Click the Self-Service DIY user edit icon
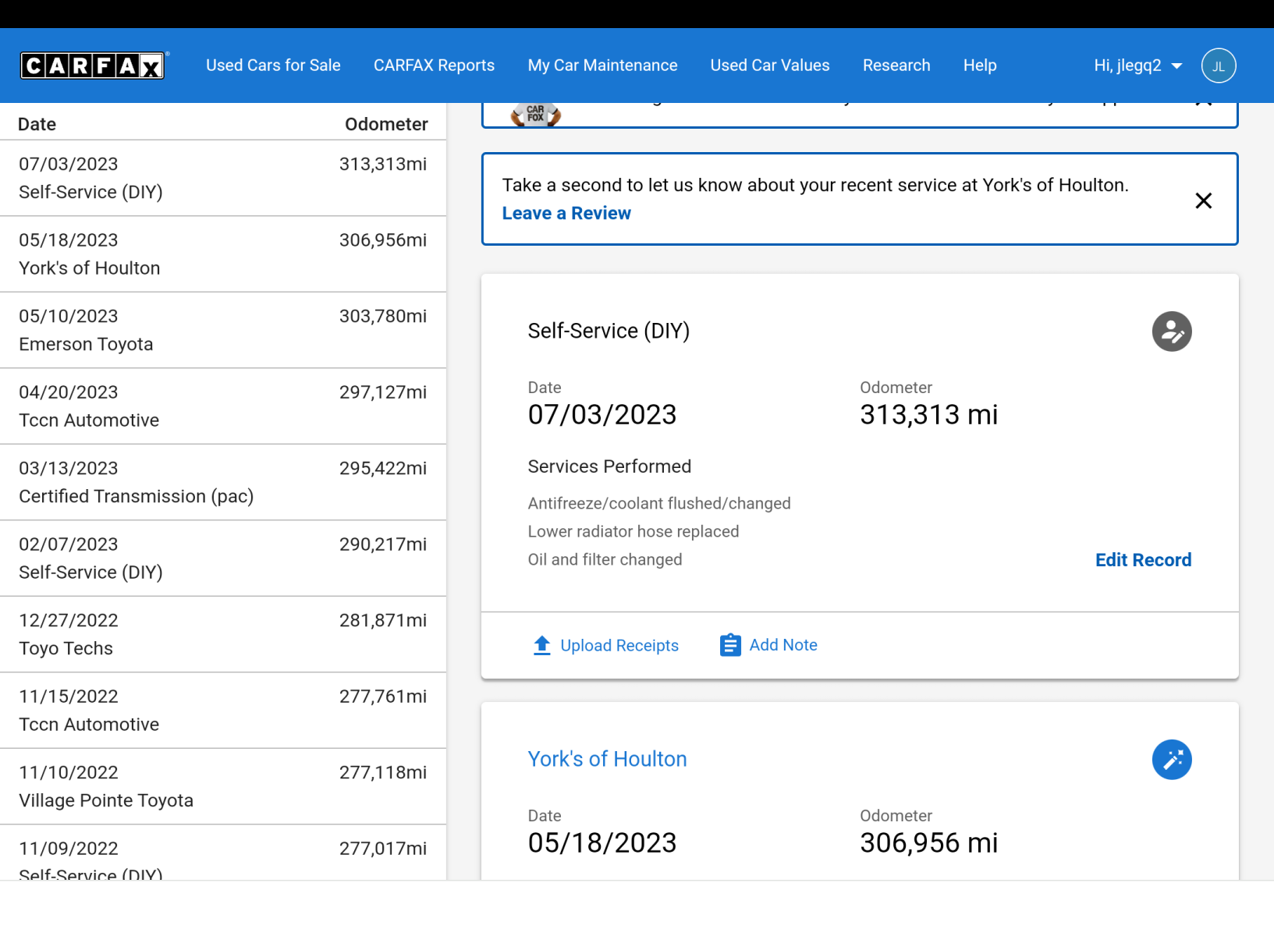Image resolution: width=1274 pixels, height=936 pixels. click(1172, 331)
